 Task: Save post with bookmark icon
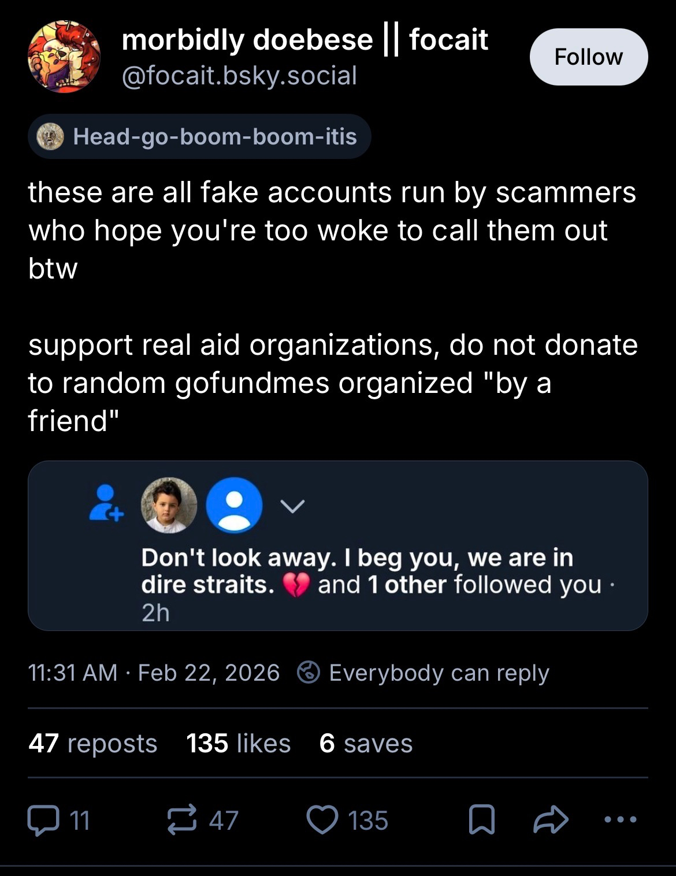click(481, 820)
